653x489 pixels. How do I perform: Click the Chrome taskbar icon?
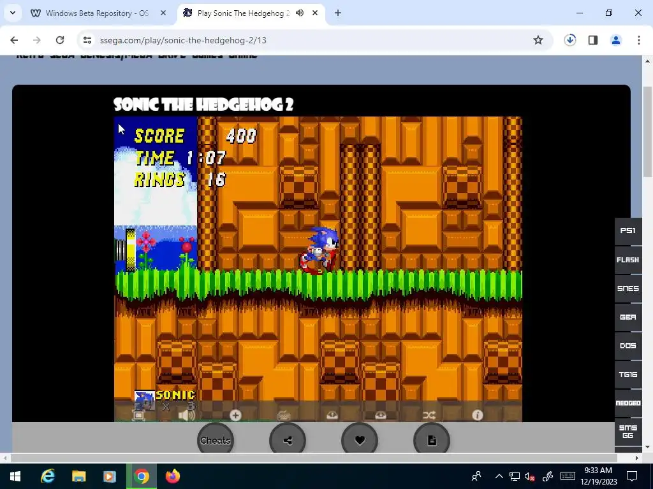pyautogui.click(x=142, y=476)
